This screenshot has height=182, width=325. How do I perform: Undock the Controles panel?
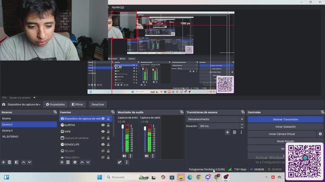[x=322, y=112]
